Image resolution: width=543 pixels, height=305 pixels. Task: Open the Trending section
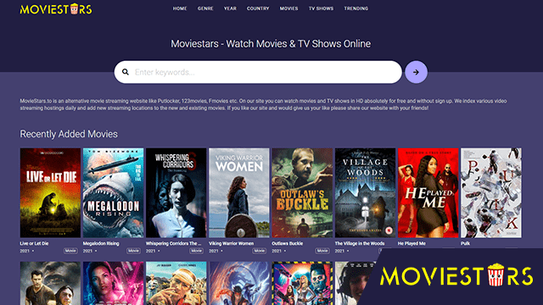point(356,8)
